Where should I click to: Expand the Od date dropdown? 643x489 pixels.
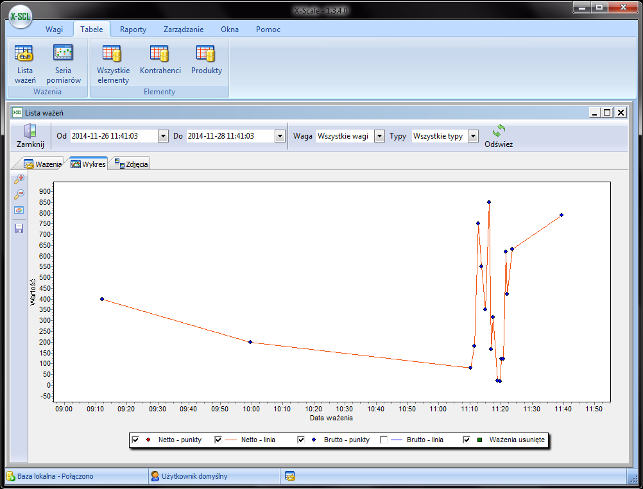click(x=163, y=136)
